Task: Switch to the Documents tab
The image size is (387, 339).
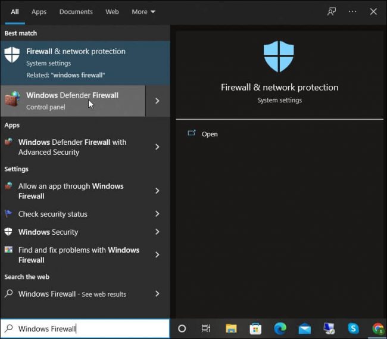Action: pos(76,11)
